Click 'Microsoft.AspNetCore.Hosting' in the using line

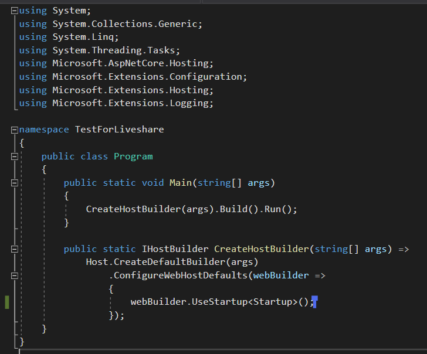tap(130, 63)
